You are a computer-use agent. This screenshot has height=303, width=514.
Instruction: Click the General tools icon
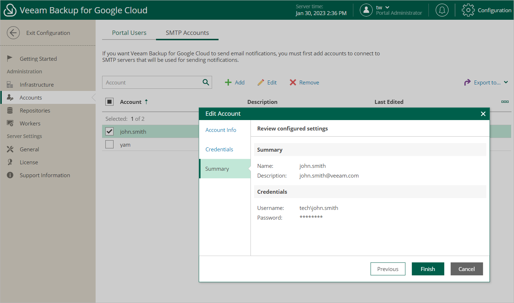coord(10,149)
